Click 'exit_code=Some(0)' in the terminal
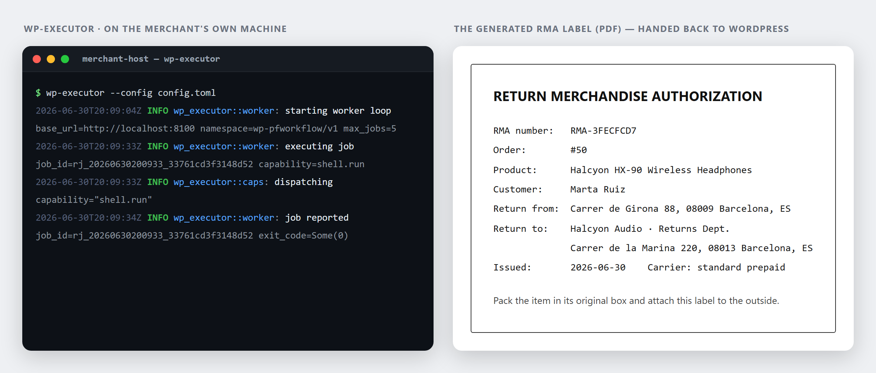The height and width of the screenshot is (373, 876). [x=303, y=236]
